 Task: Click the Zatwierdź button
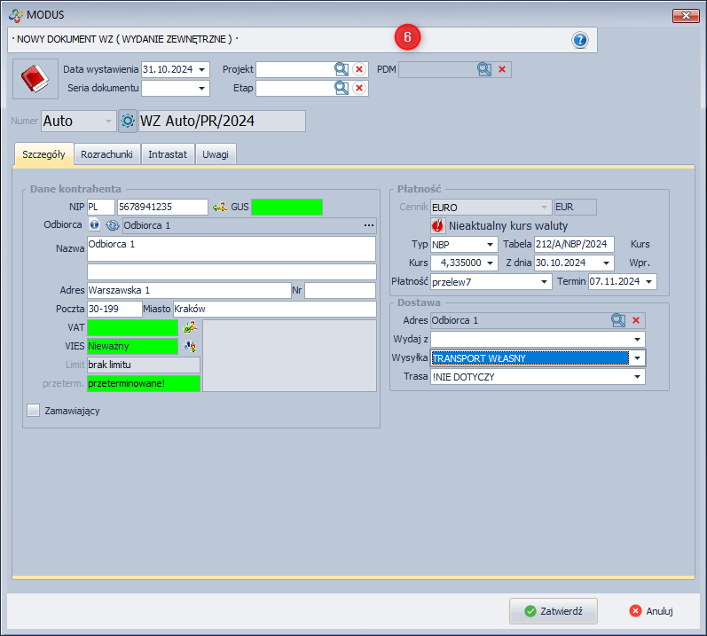[553, 611]
